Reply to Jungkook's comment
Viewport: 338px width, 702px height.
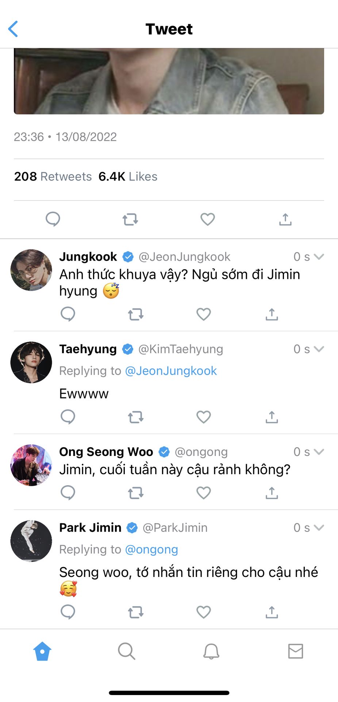[68, 314]
